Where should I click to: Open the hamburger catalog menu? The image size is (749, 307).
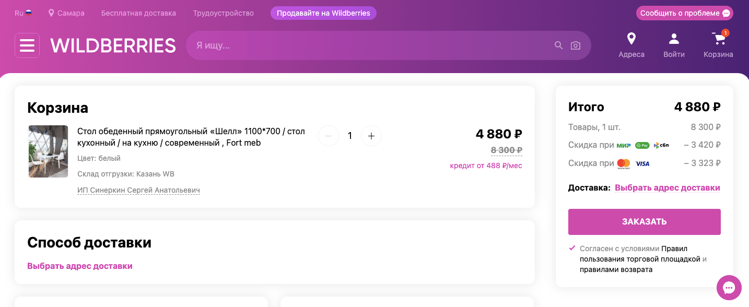pos(27,45)
